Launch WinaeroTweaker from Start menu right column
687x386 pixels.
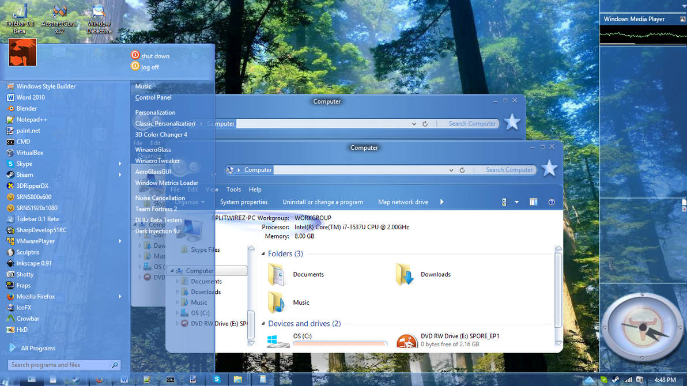157,161
